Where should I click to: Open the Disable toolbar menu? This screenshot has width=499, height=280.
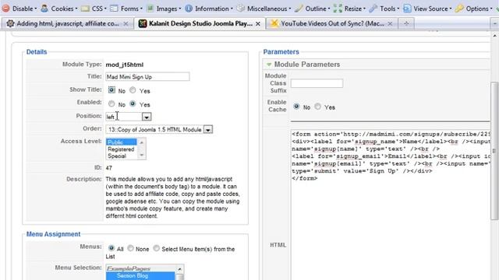pyautogui.click(x=19, y=9)
